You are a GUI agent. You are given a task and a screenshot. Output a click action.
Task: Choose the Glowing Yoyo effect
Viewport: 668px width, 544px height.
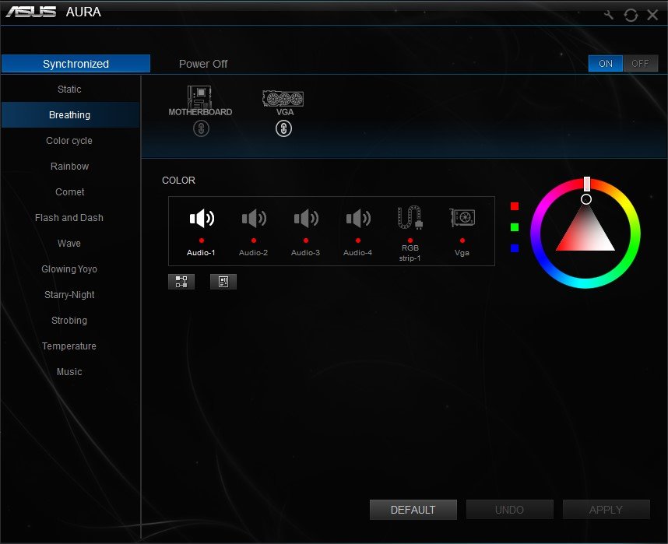pos(69,268)
